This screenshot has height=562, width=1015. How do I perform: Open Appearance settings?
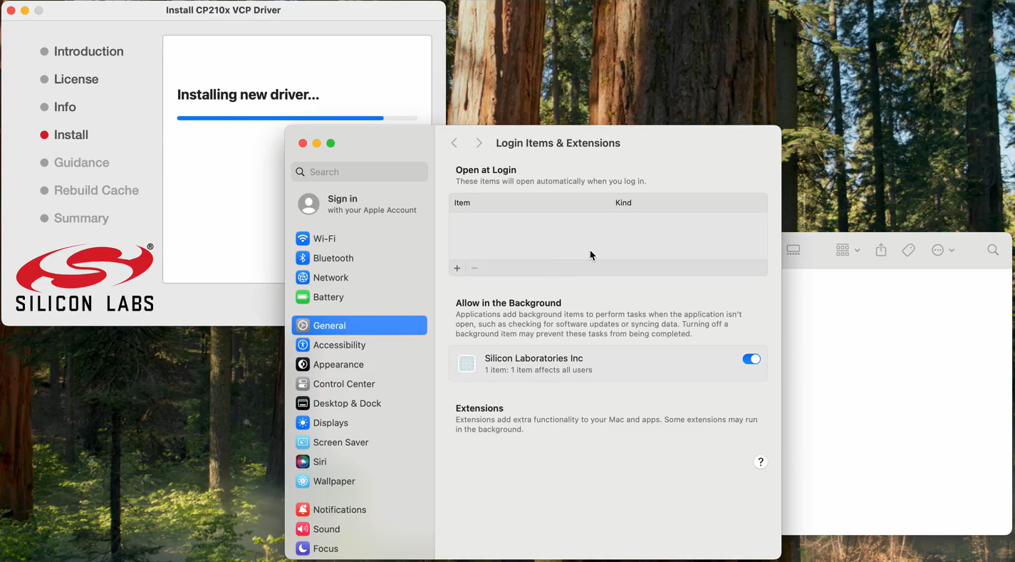359,364
